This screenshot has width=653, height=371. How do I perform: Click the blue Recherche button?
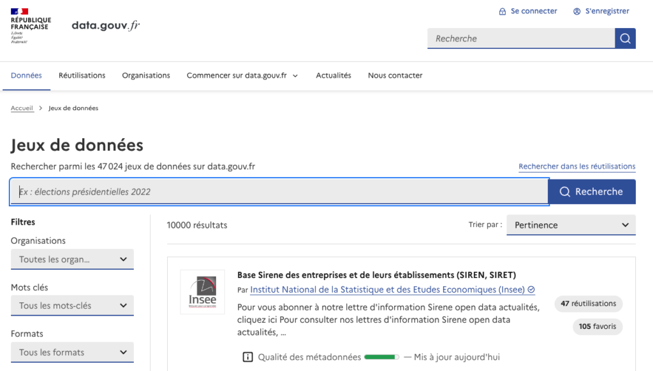point(591,192)
